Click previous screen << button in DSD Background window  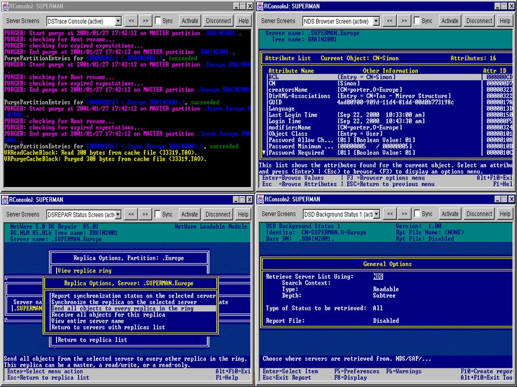tap(390, 214)
